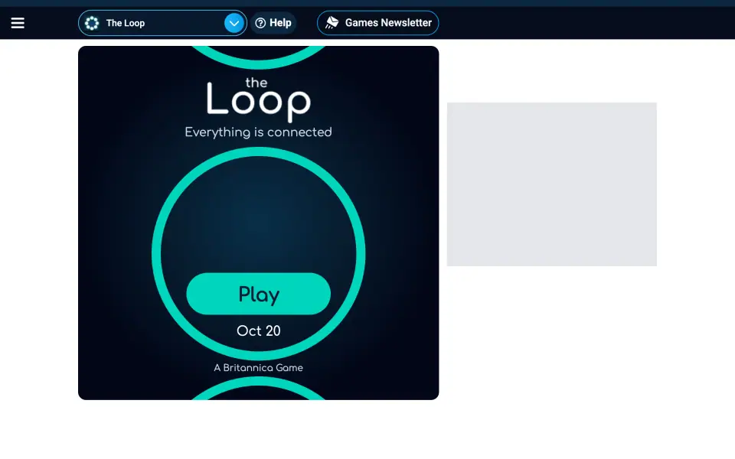Click 'Everything is connected' tagline

click(x=258, y=132)
